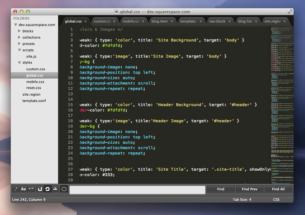Image resolution: width=305 pixels, height=215 pixels.
Task: Toggle regular expression search option
Action: coord(16,189)
